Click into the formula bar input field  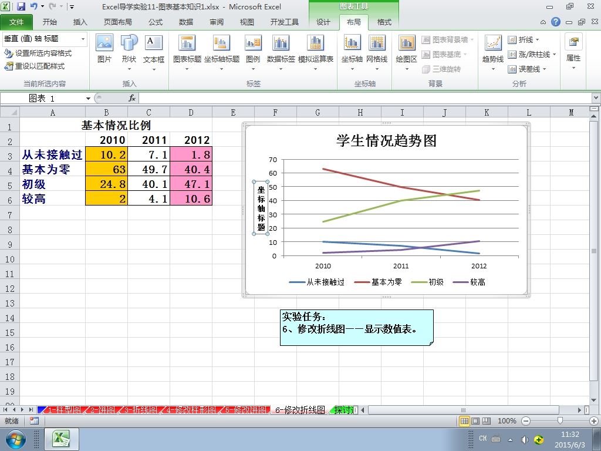[365, 98]
